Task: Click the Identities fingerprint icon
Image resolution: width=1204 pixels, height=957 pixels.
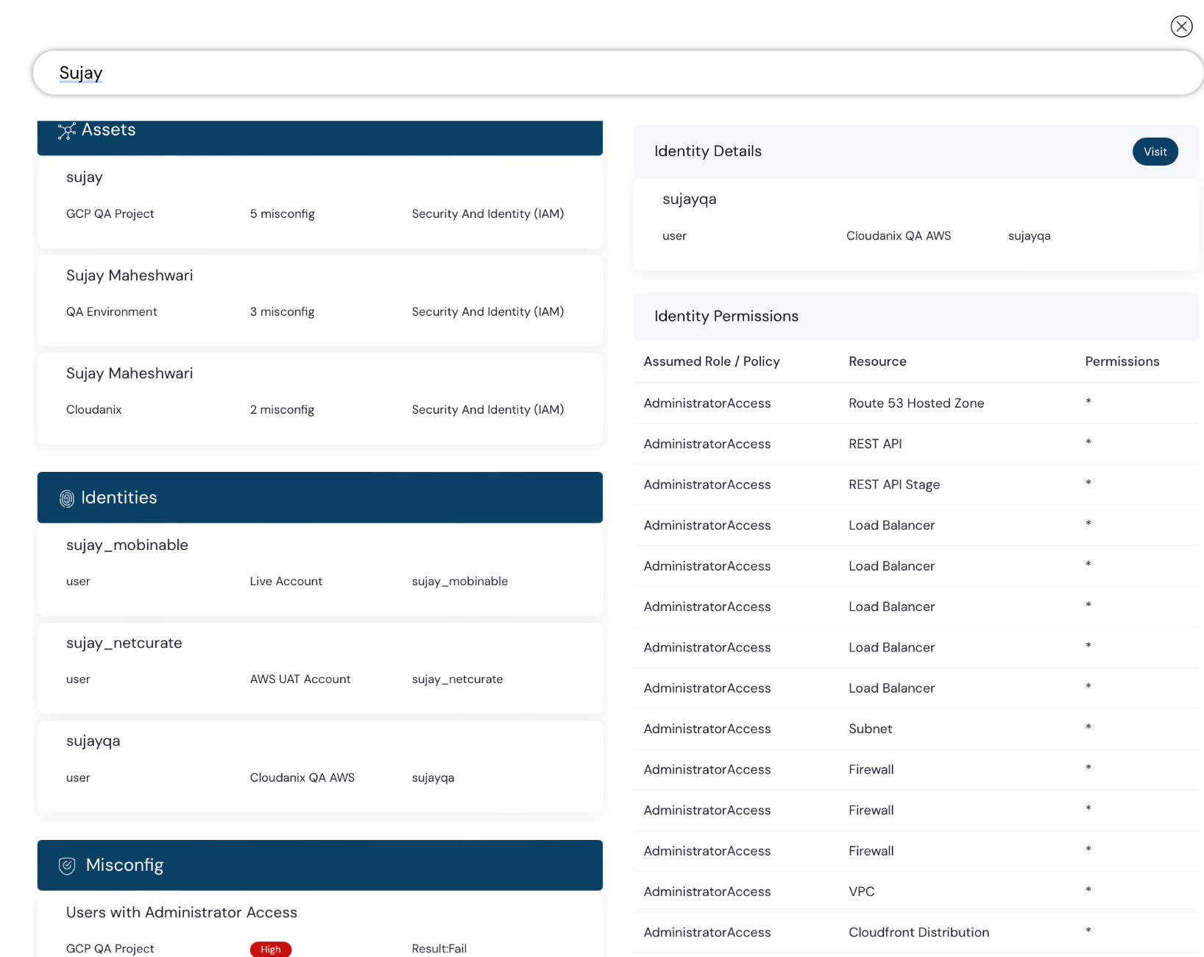Action: [x=67, y=498]
